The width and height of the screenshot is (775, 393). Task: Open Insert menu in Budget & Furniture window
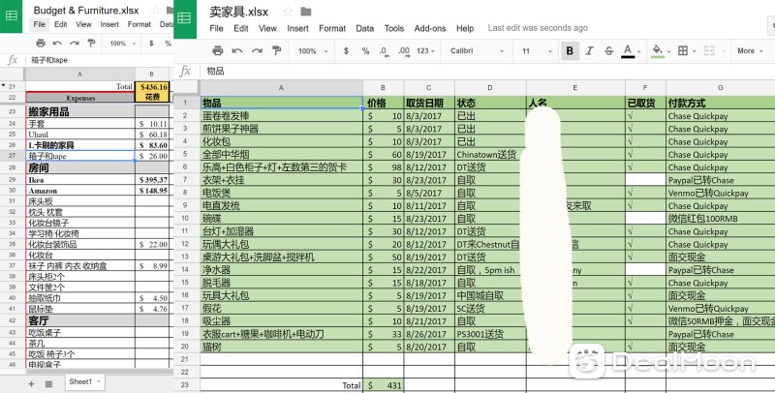point(109,24)
